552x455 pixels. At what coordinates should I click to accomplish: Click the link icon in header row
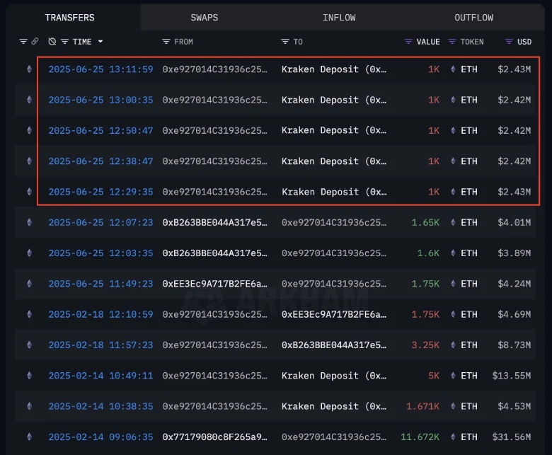tap(35, 42)
